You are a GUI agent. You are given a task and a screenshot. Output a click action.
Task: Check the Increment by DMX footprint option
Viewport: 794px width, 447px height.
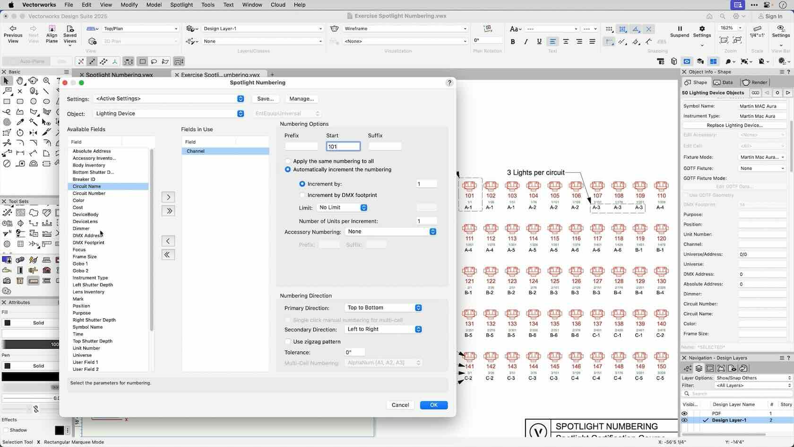(x=302, y=195)
